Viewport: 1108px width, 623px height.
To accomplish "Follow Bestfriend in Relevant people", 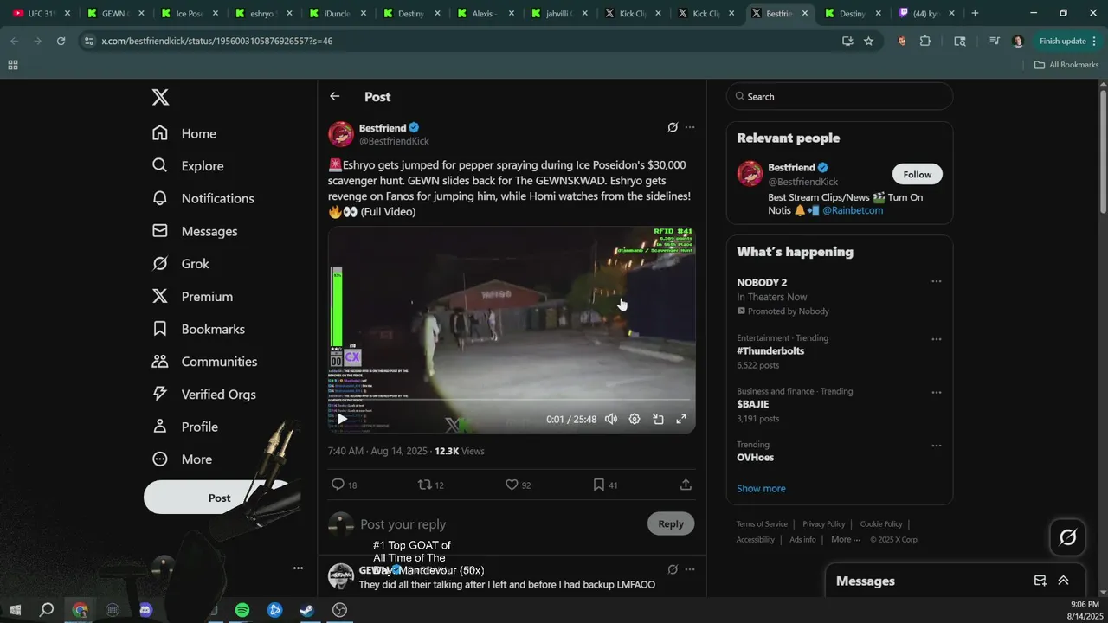I will pyautogui.click(x=918, y=174).
